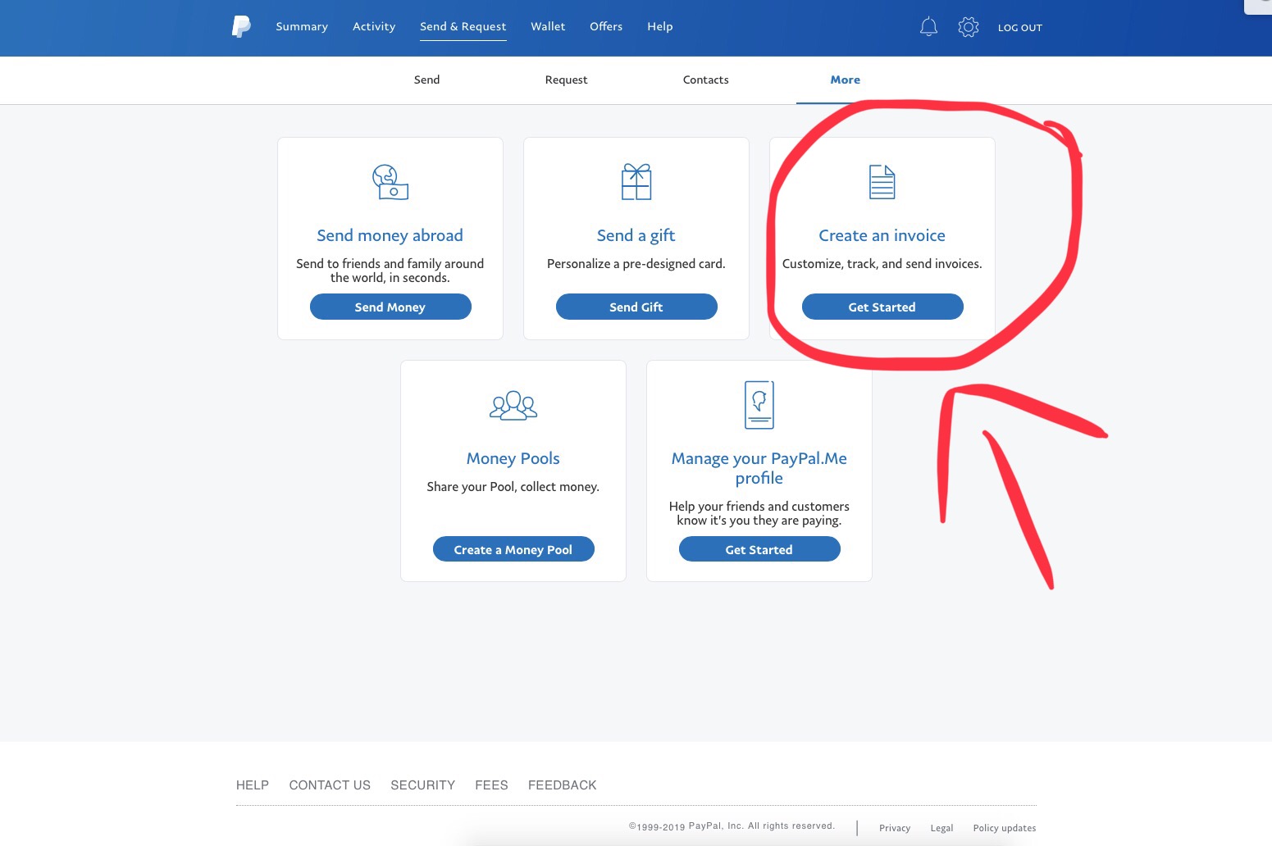Select Send & Request in top navigation
Screen dimensions: 1272x846
tap(463, 26)
